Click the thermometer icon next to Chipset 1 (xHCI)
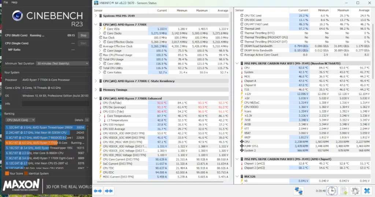 tap(242, 164)
